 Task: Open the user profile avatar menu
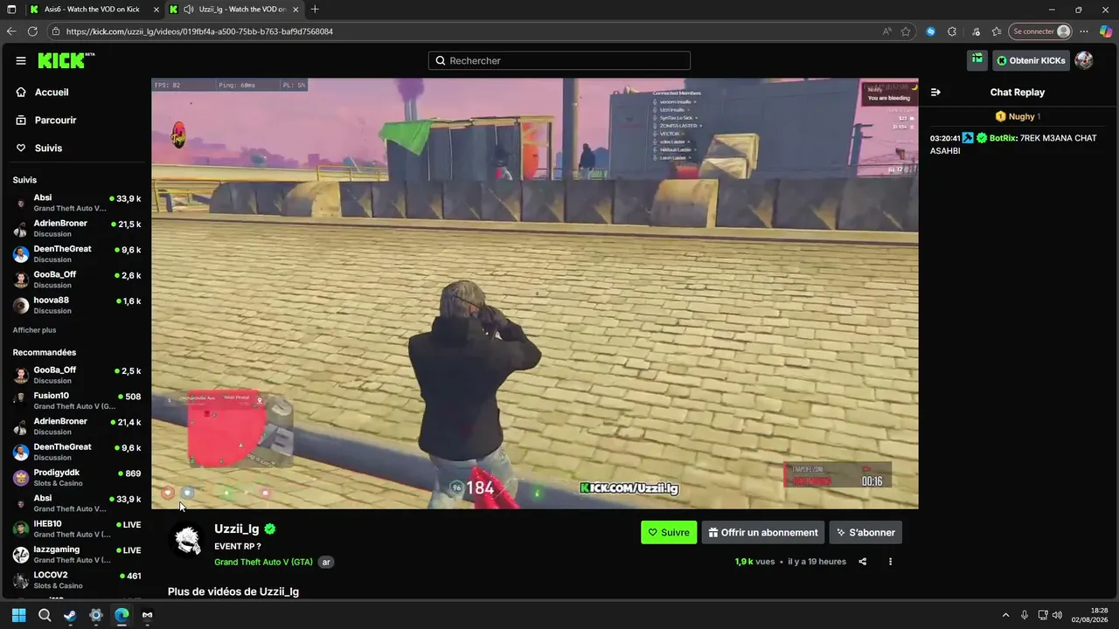point(1084,60)
